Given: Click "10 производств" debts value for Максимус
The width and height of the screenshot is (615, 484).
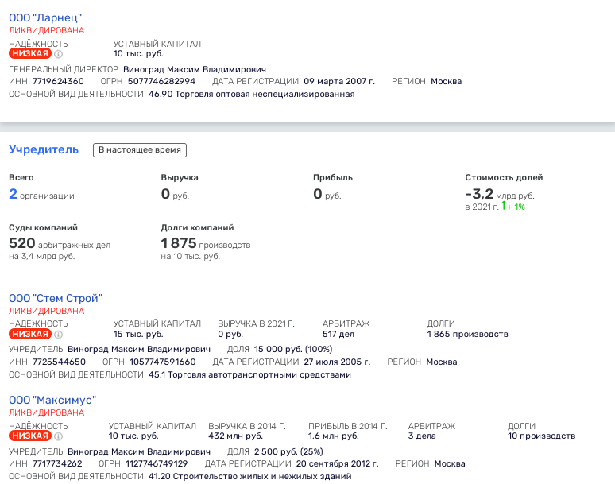Looking at the screenshot, I should point(541,436).
